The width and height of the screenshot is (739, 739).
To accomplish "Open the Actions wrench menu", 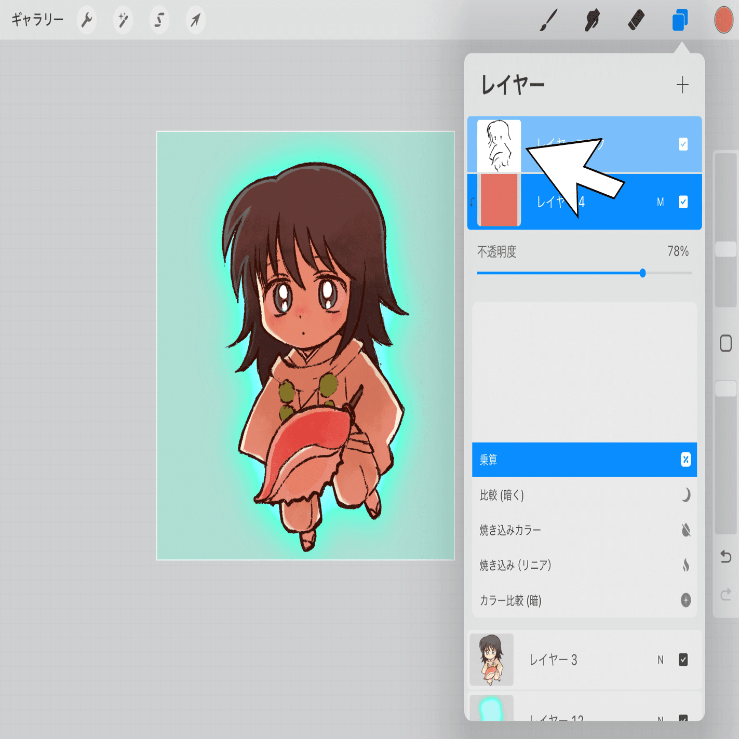I will coord(87,21).
